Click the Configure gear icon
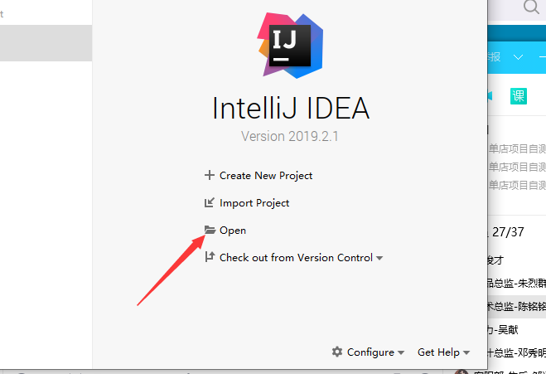 337,352
